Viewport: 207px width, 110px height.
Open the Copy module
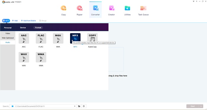[64, 11]
